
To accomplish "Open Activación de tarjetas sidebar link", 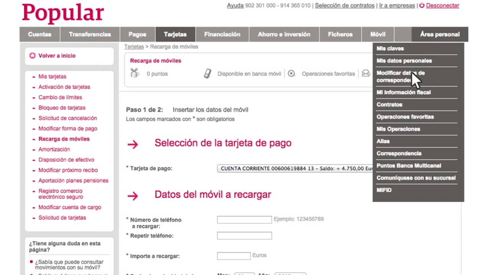I will pyautogui.click(x=64, y=87).
